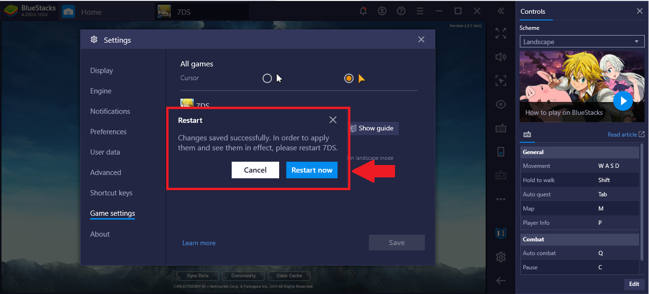
Task: Close the Restart popup with X
Action: (x=333, y=120)
